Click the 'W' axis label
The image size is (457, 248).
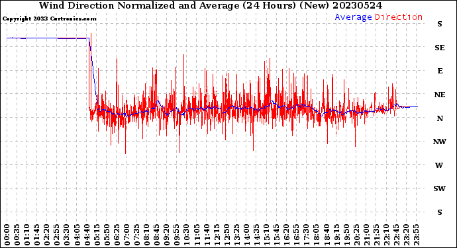point(439,165)
